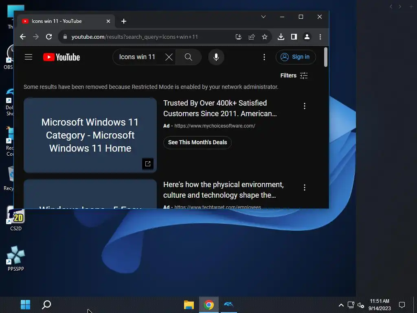417x313 pixels.
Task: Open the Microsoft Windows 11 Category thumbnail
Action: (90, 135)
